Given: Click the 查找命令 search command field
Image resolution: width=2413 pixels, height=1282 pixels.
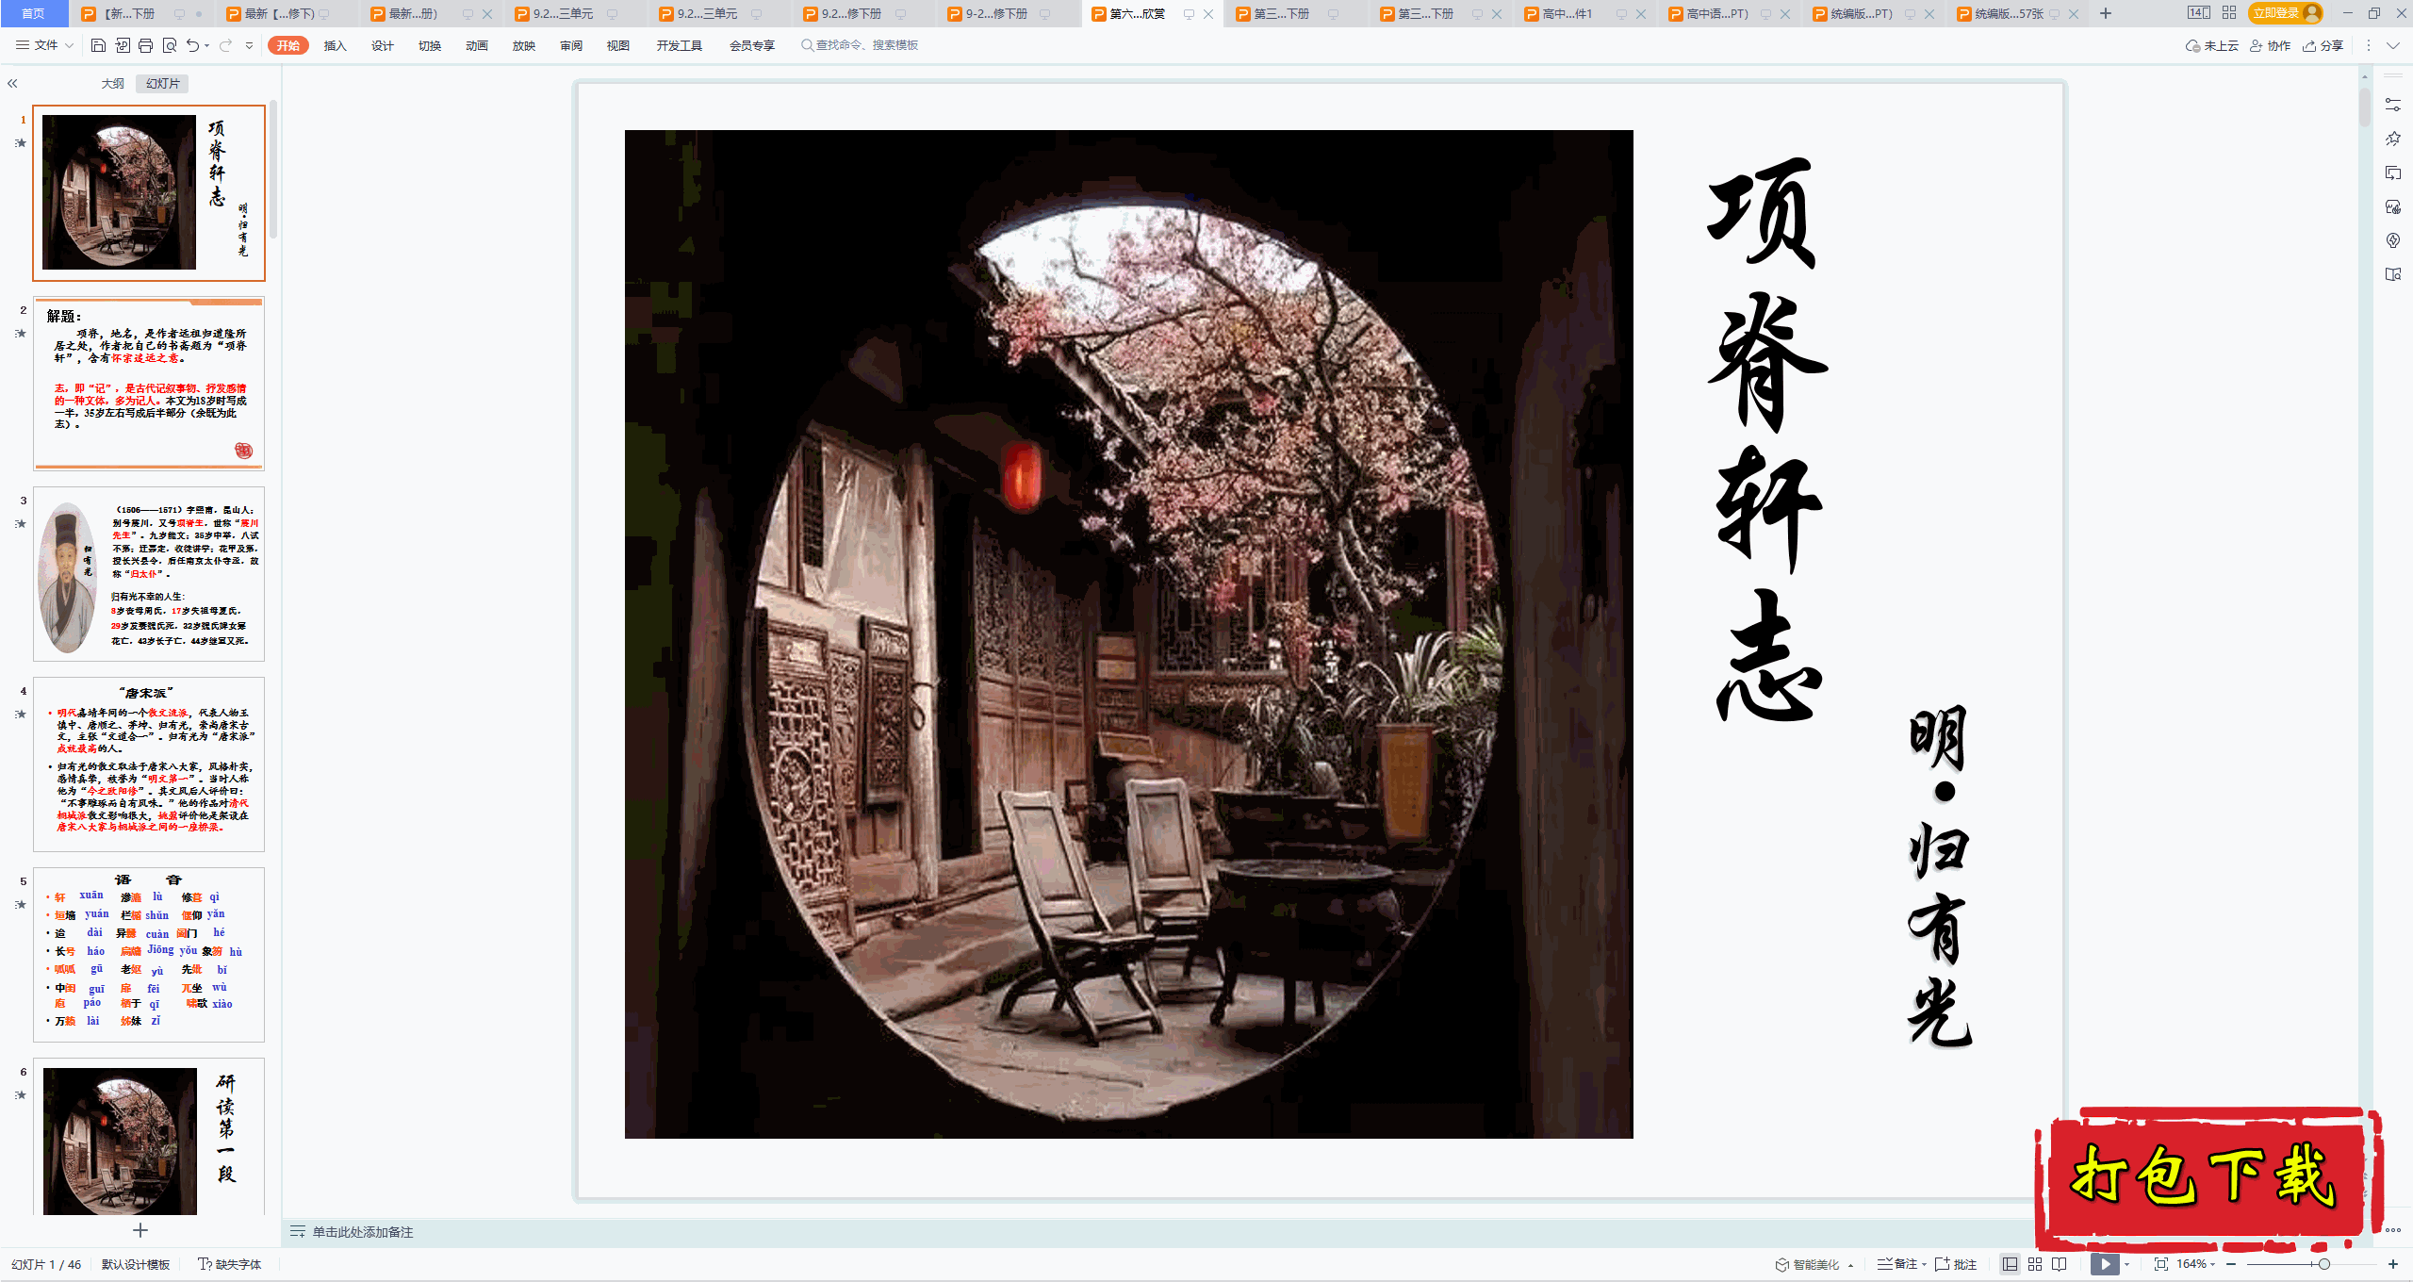Looking at the screenshot, I should 860,45.
